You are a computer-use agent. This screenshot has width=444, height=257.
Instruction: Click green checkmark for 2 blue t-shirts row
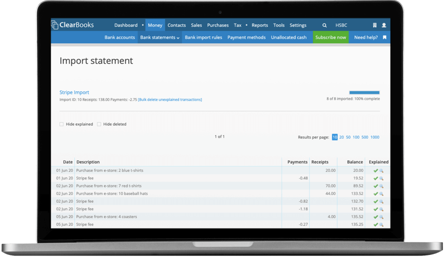point(376,171)
